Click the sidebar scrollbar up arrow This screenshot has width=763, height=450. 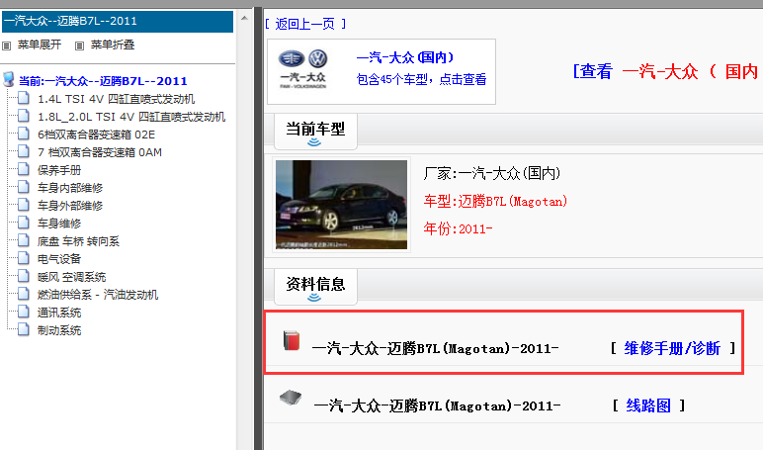coord(244,18)
